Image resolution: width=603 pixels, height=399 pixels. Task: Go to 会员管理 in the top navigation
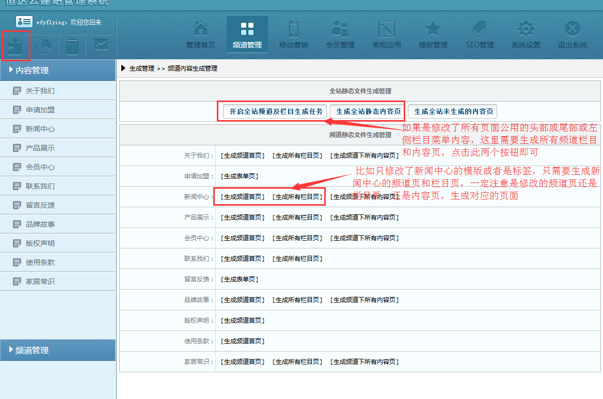pos(340,35)
